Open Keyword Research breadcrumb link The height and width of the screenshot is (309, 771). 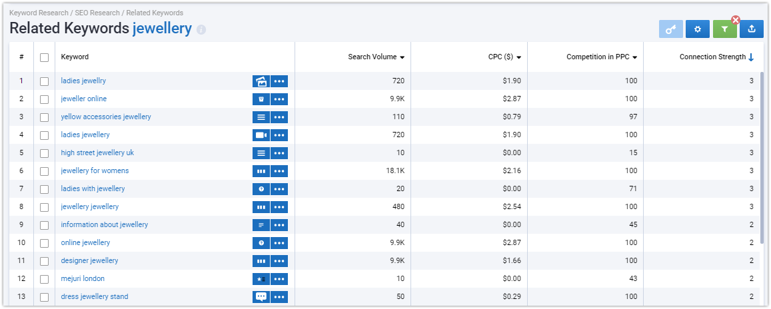[39, 13]
